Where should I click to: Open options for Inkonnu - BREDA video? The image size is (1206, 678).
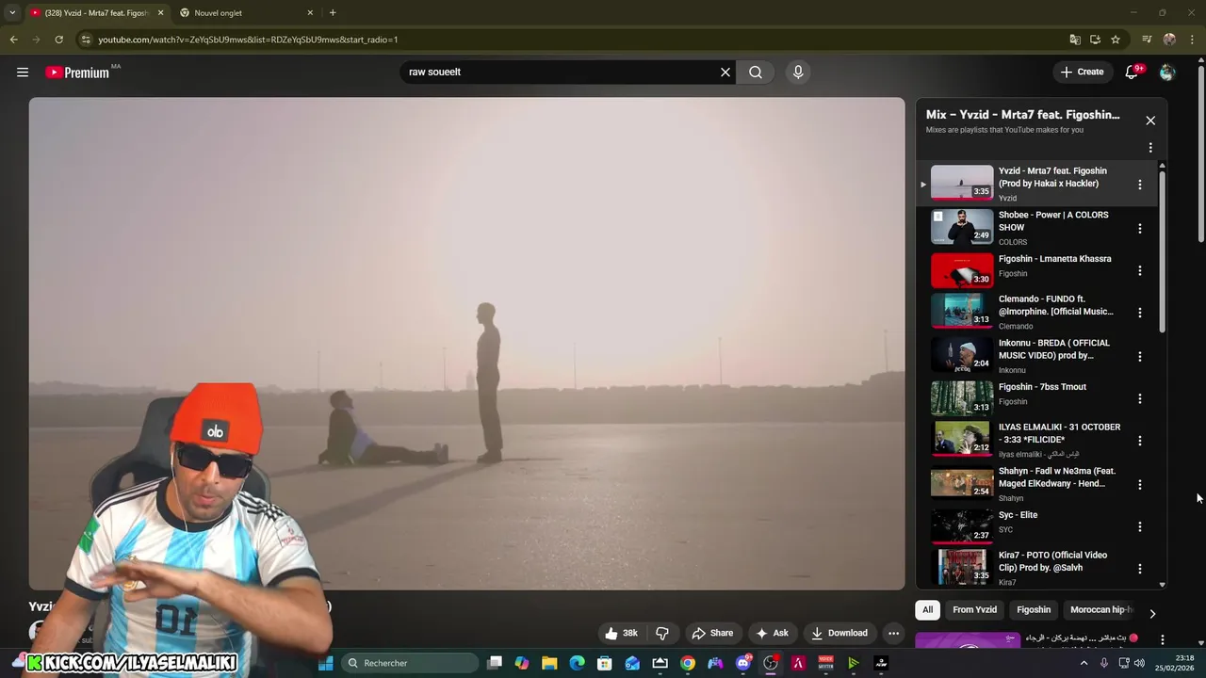coord(1140,356)
